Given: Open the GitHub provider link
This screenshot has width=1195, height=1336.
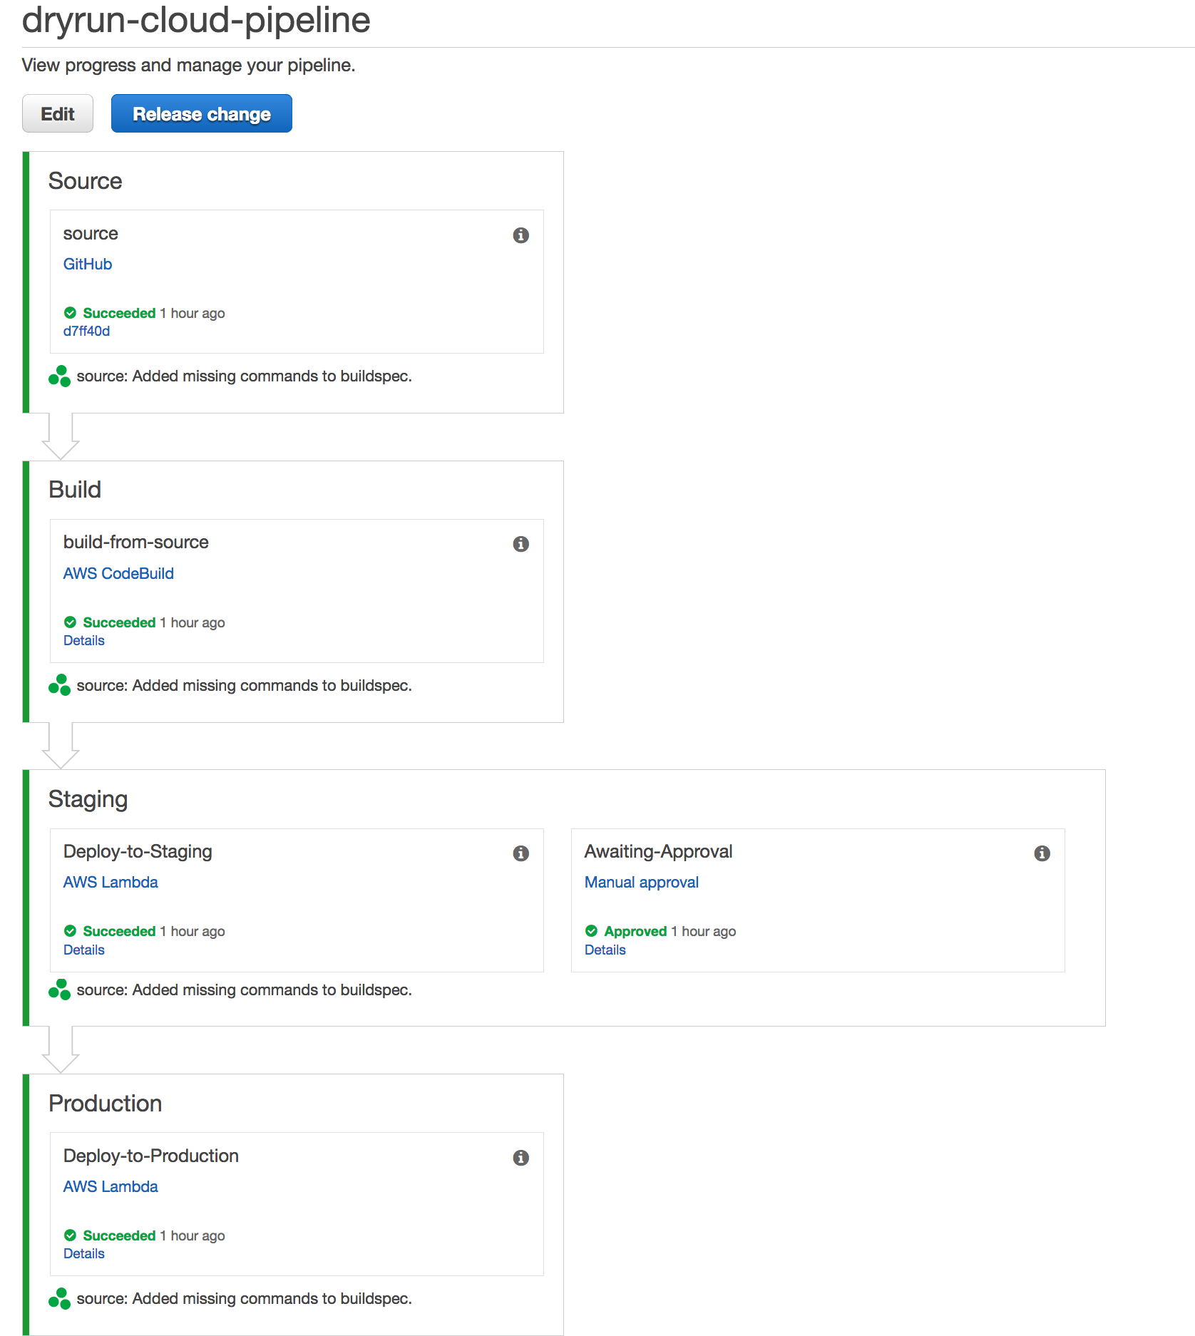Looking at the screenshot, I should [x=88, y=264].
